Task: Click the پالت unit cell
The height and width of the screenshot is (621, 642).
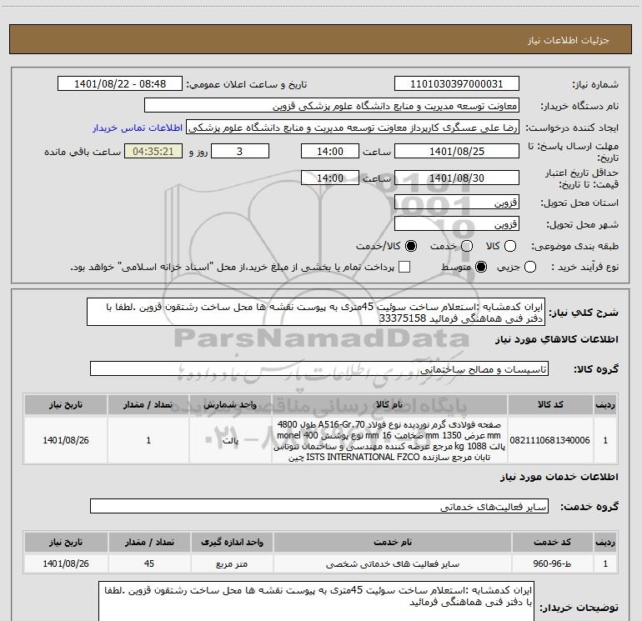Action: (x=230, y=440)
